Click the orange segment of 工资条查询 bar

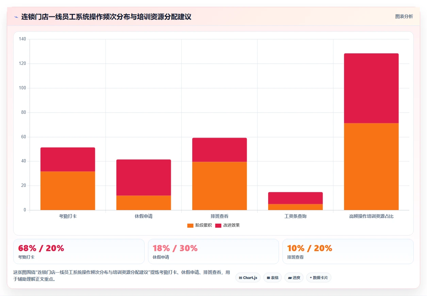(x=295, y=207)
